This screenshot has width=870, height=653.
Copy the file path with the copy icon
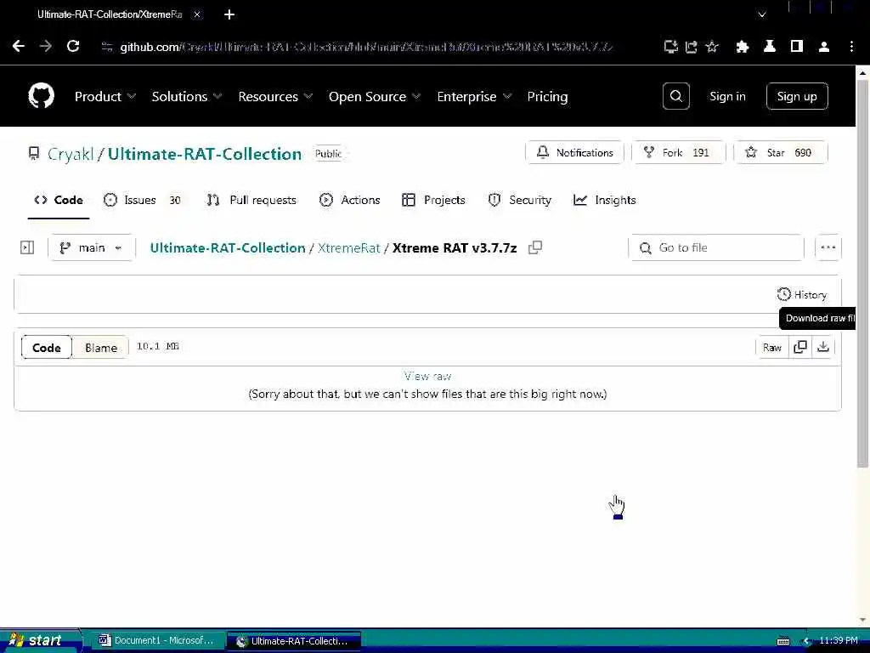click(535, 247)
